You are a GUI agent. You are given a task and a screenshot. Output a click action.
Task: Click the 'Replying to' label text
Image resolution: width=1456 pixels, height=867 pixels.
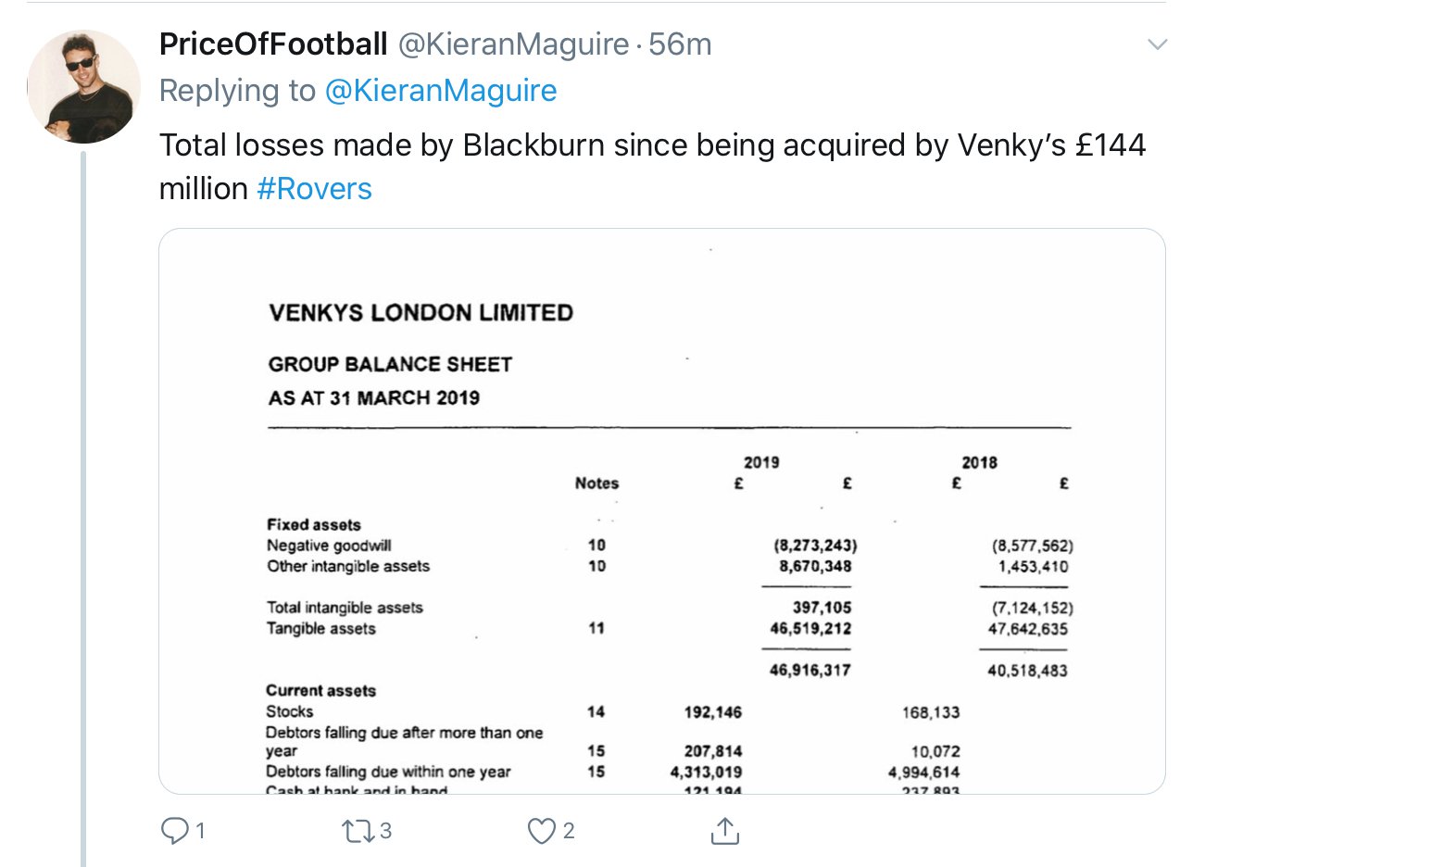point(237,91)
